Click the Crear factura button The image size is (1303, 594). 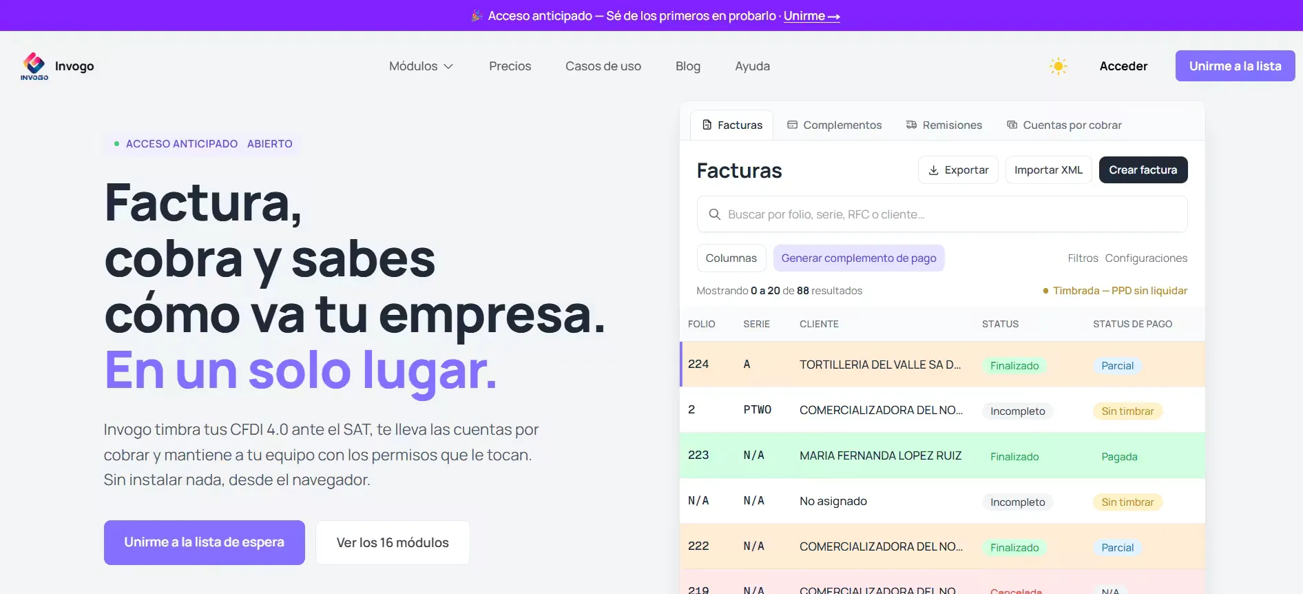tap(1143, 170)
